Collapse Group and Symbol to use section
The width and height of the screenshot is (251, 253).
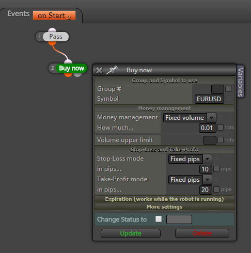point(164,81)
